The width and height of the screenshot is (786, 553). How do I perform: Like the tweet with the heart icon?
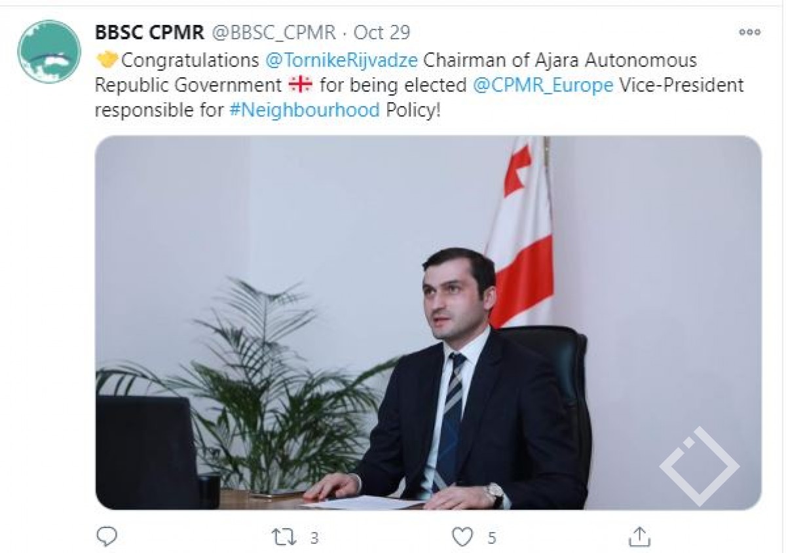(463, 537)
